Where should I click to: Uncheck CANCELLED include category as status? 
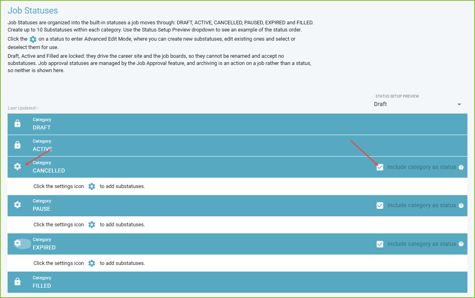pyautogui.click(x=380, y=167)
